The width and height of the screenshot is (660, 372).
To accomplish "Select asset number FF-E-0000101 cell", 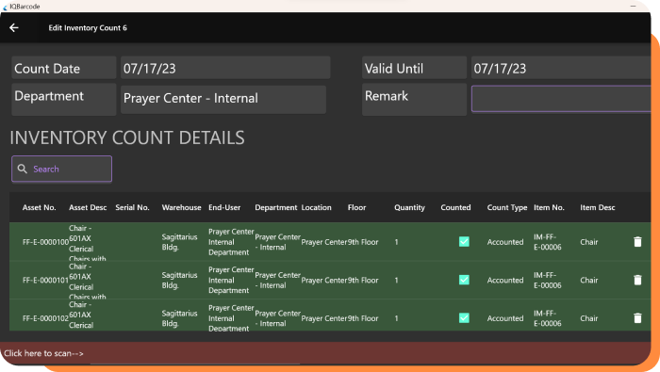I will (45, 281).
